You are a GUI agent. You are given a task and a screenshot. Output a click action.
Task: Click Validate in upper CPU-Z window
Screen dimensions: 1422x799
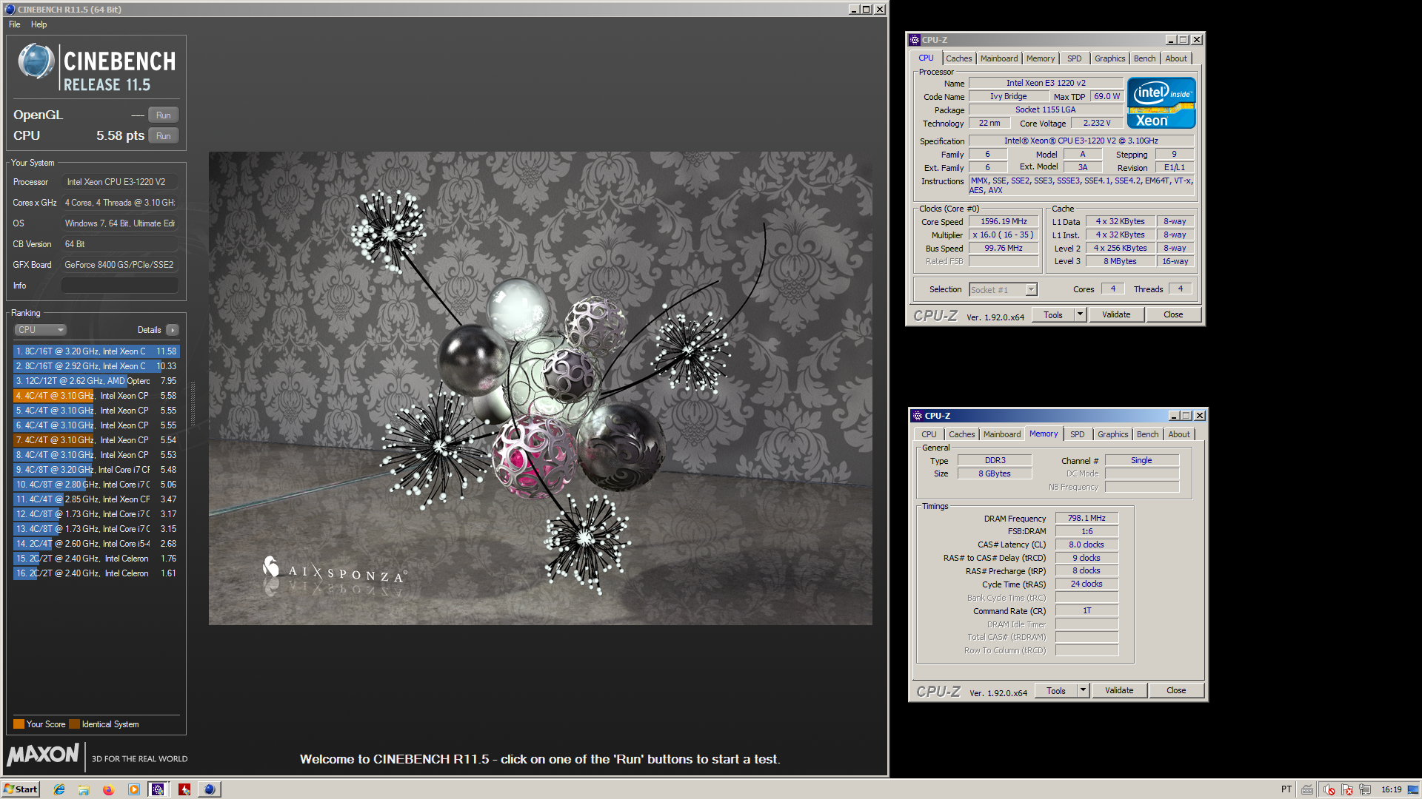pyautogui.click(x=1116, y=315)
